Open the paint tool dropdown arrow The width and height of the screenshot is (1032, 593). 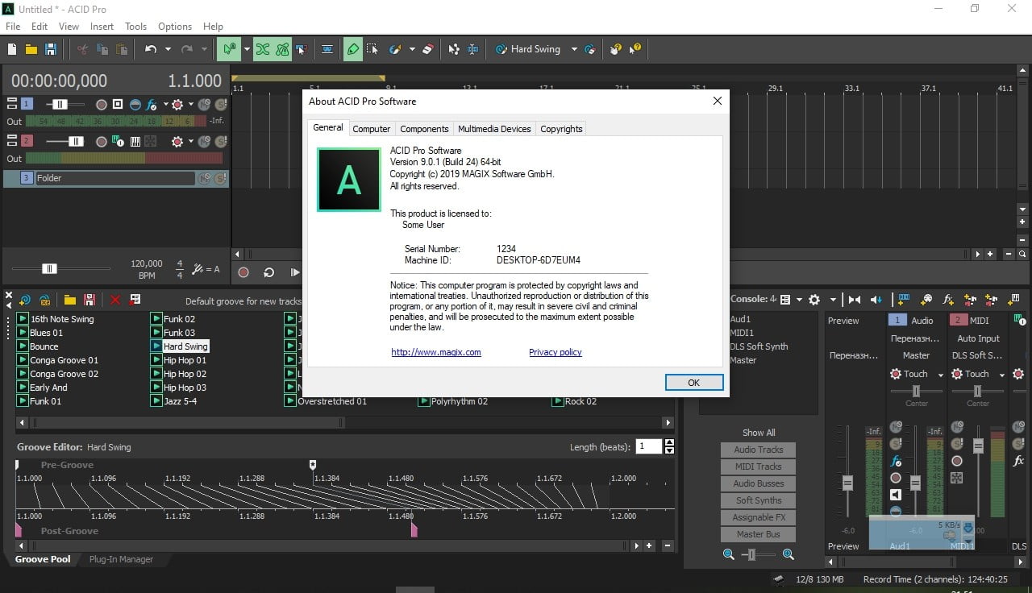tap(412, 49)
